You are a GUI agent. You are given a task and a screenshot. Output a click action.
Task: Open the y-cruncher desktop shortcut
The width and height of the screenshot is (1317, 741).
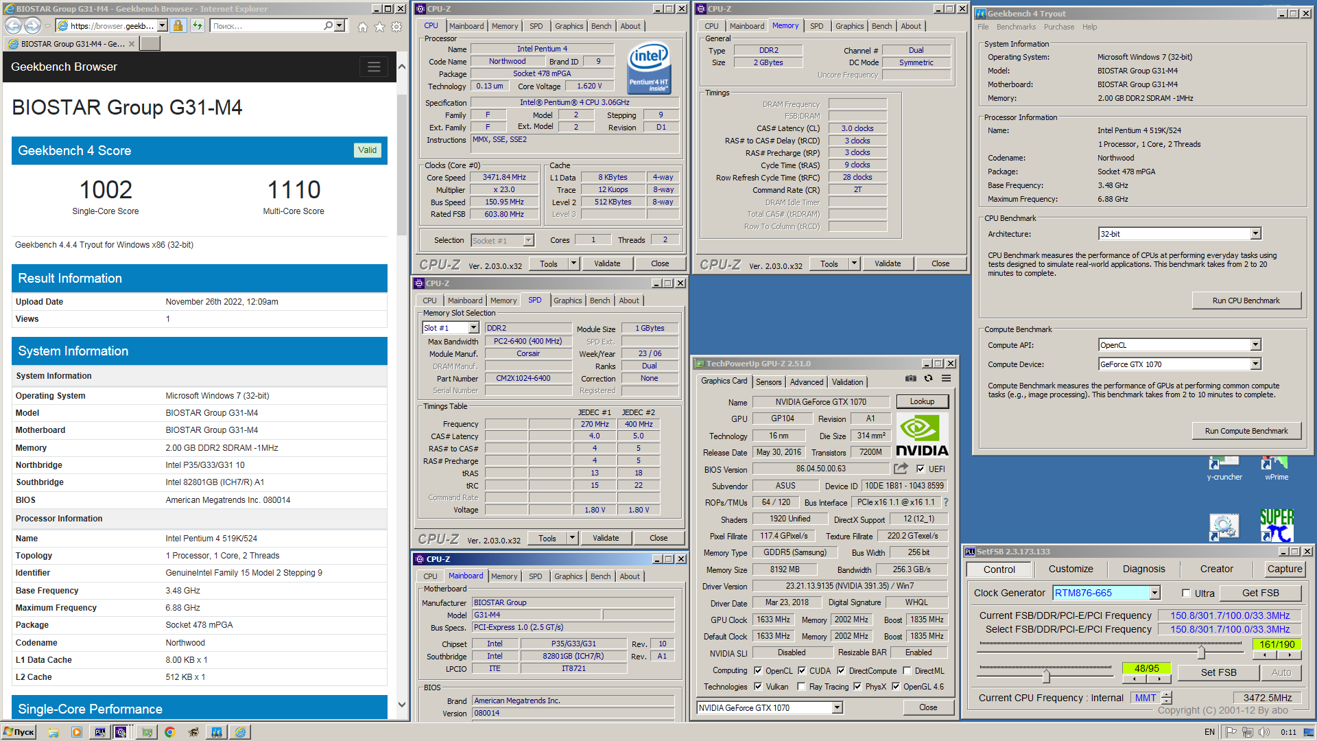click(1224, 468)
